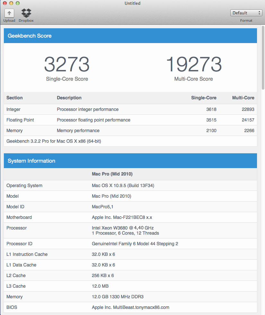Screen dimensions: 265x315
Task: Click the yellow minimize window button
Action: coord(11,3)
